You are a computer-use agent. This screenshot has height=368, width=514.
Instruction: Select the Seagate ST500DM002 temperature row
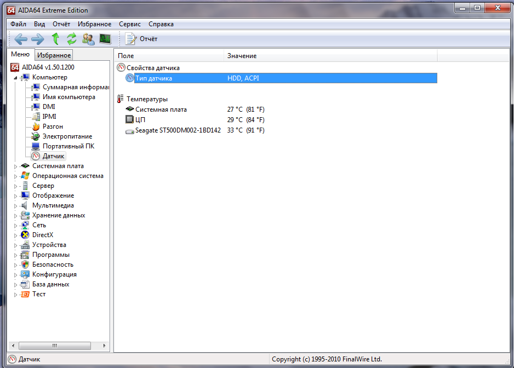[178, 130]
